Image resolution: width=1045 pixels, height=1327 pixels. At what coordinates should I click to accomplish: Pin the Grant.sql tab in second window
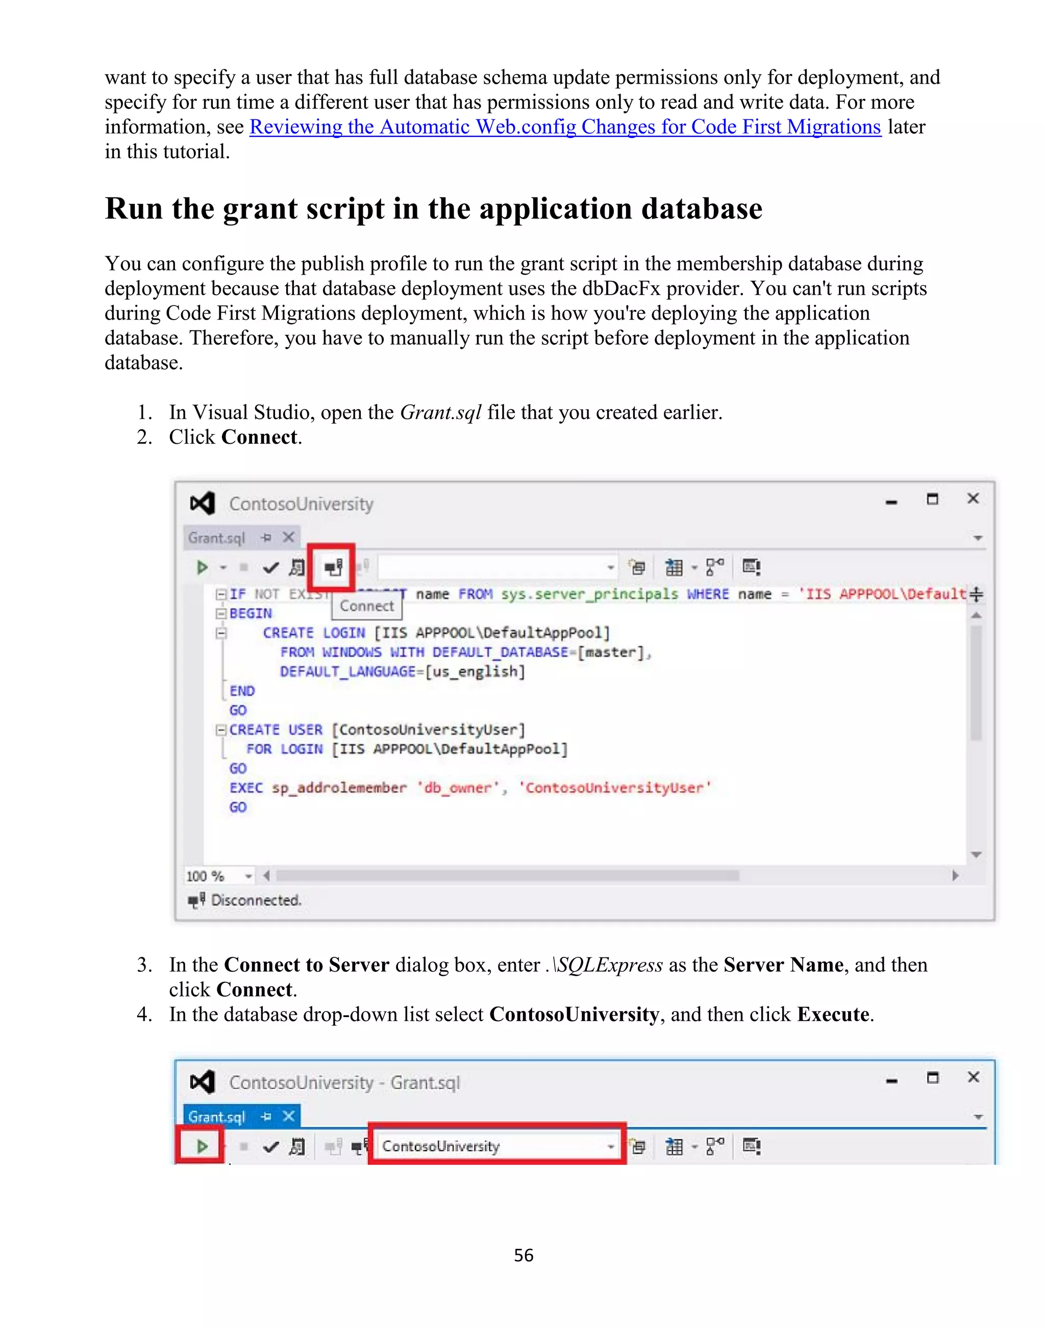click(x=265, y=1116)
